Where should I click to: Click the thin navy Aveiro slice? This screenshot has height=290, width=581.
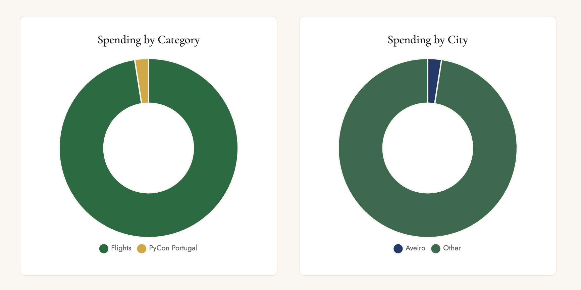(433, 81)
